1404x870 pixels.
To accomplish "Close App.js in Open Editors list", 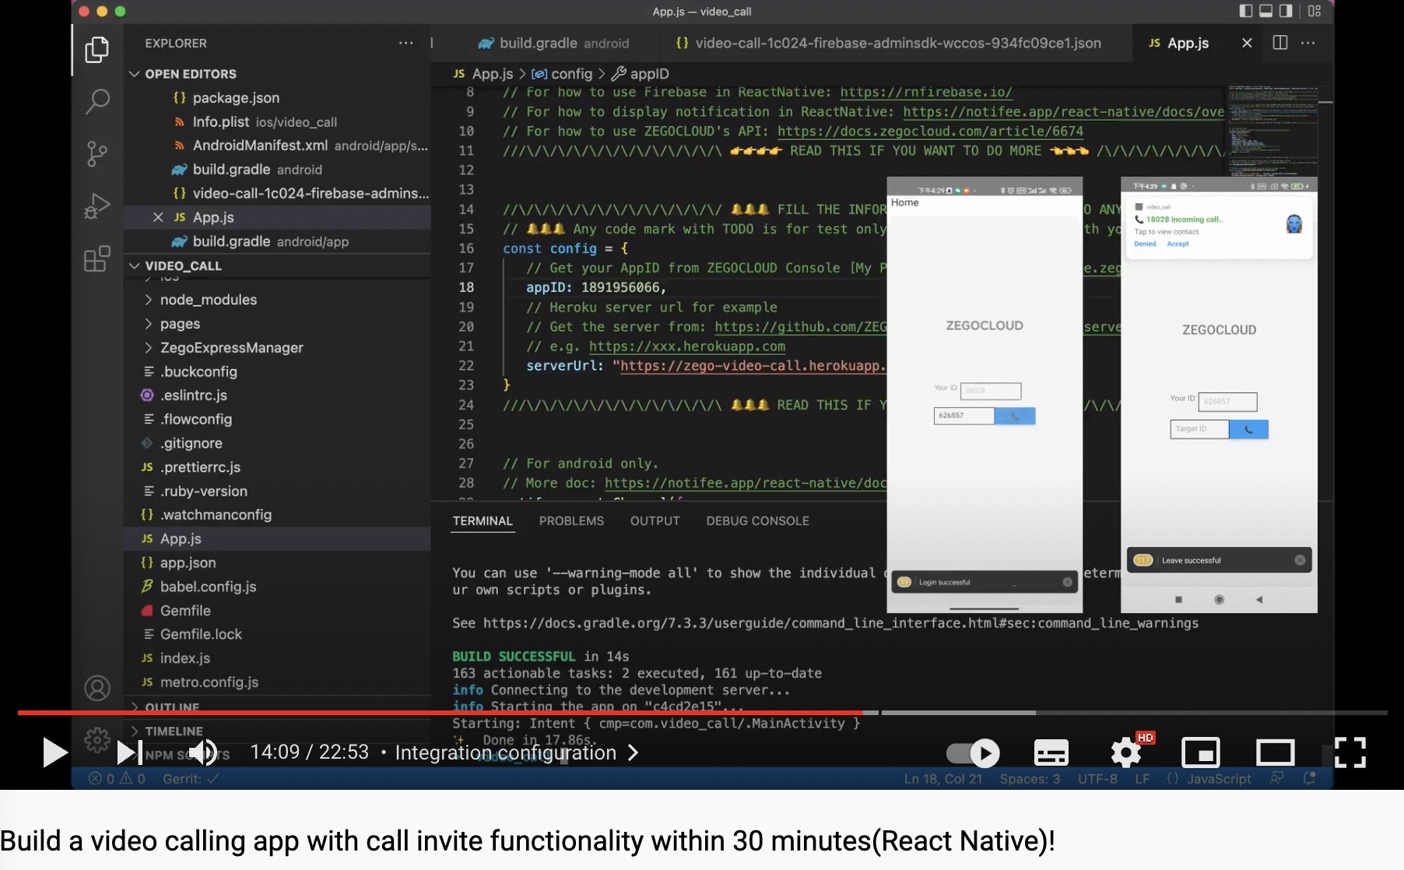I will 158,217.
